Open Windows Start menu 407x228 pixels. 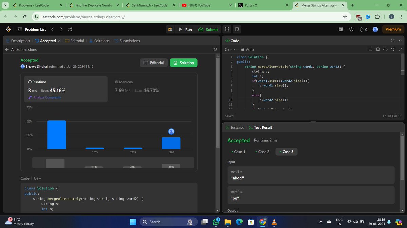click(133, 222)
